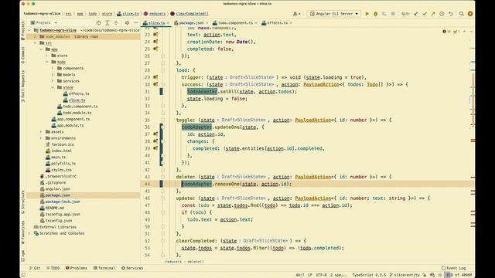495x278 pixels.
Task: Run with coverage from the toolbar
Action: (x=384, y=14)
